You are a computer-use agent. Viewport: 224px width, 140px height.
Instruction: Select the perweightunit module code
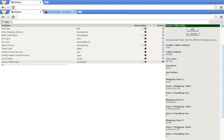pyautogui.click(x=83, y=42)
